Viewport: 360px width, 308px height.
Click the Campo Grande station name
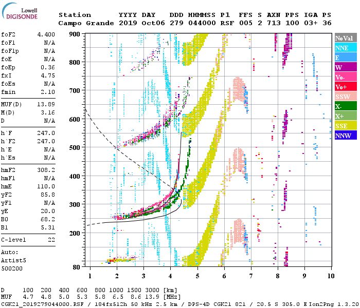tap(86, 23)
